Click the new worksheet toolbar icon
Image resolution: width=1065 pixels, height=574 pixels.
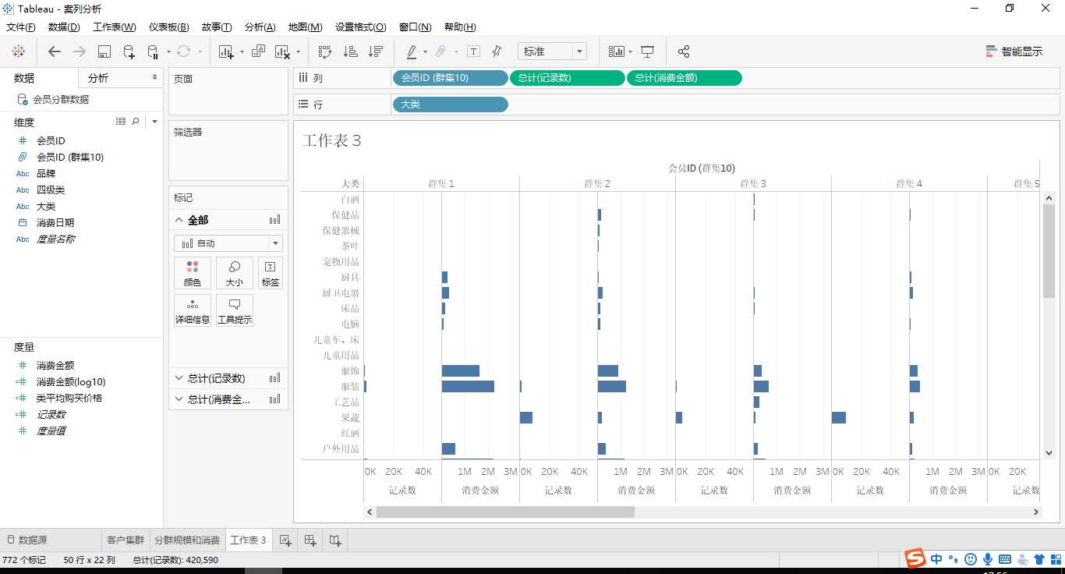(x=227, y=51)
